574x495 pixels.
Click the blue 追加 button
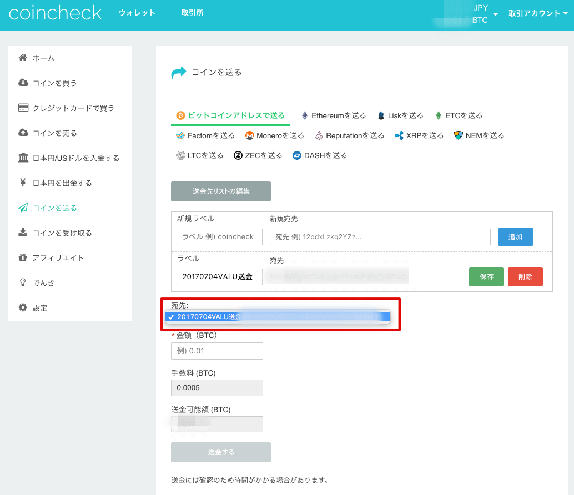point(515,237)
